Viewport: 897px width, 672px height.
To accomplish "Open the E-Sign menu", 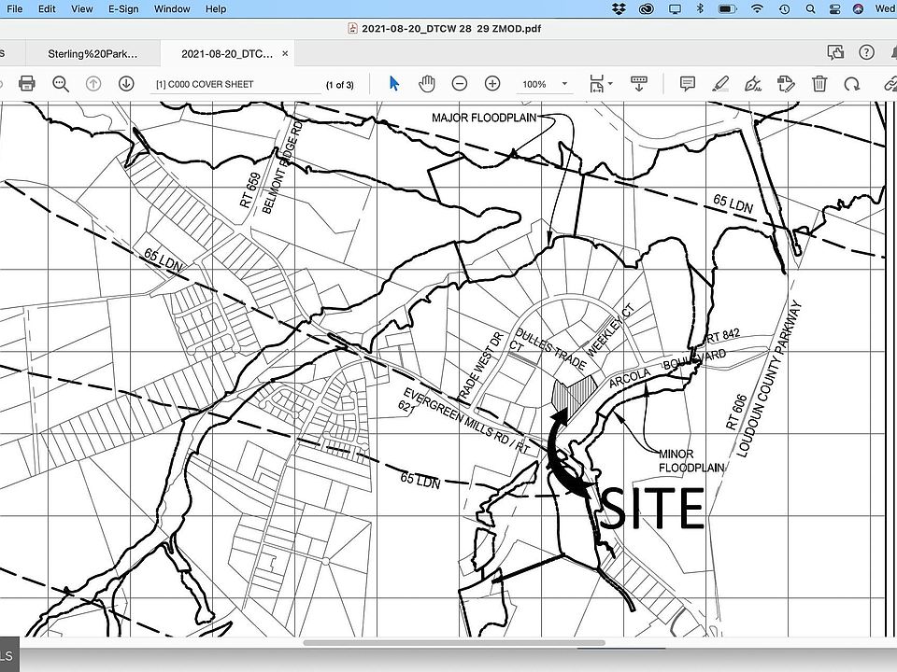I will (123, 8).
